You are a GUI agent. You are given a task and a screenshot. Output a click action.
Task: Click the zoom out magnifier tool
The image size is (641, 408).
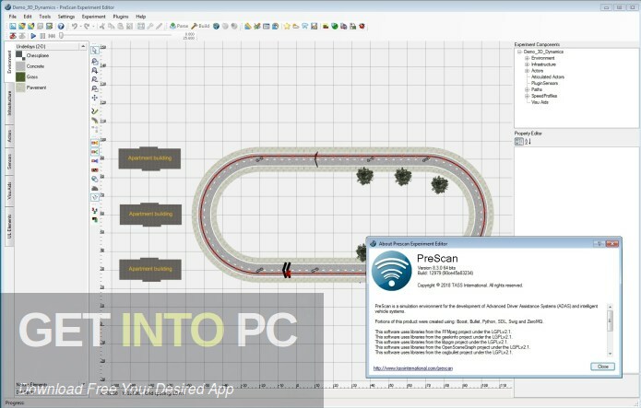[95, 79]
